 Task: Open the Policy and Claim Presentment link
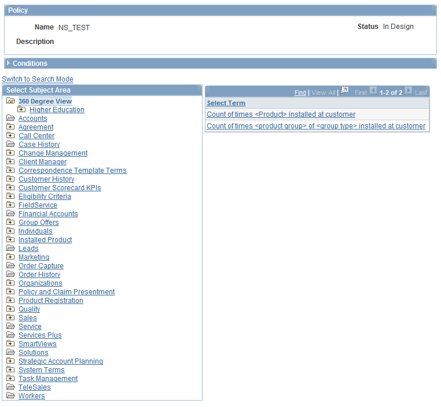coord(67,292)
